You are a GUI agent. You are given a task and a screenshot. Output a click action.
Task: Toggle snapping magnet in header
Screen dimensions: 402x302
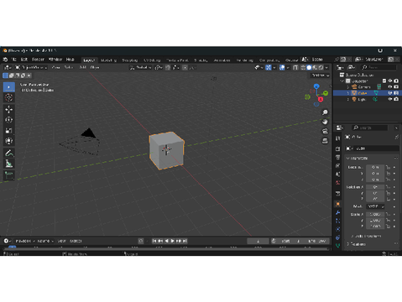(x=168, y=67)
